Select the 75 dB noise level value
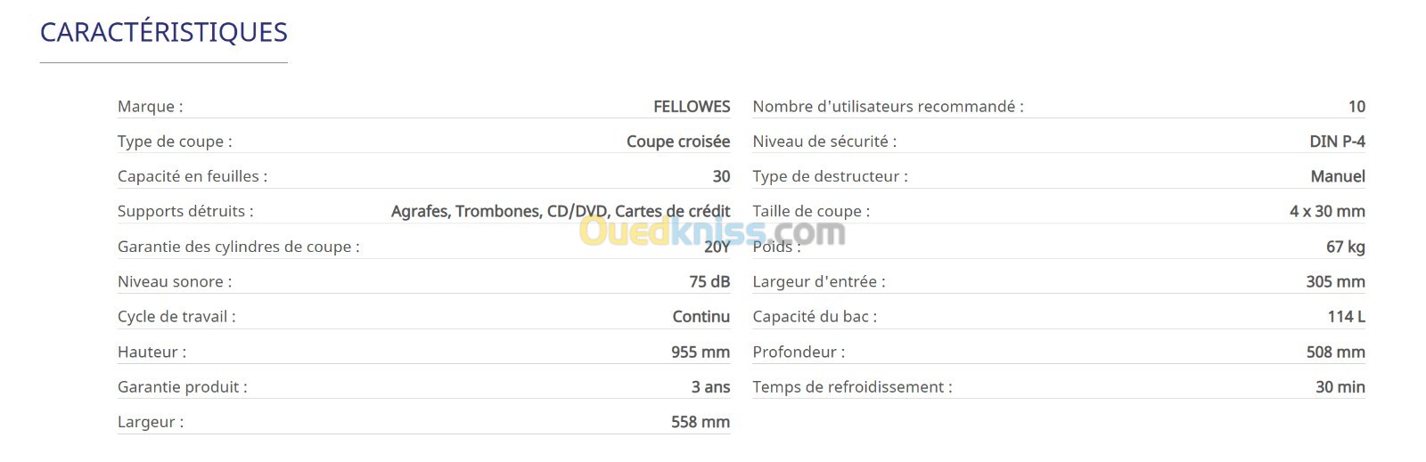Image resolution: width=1426 pixels, height=462 pixels. click(x=709, y=281)
